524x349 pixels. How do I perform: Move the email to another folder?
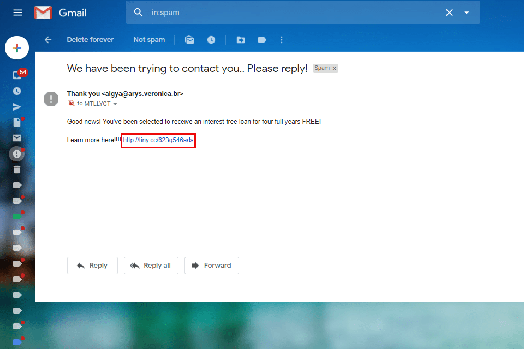(x=240, y=39)
